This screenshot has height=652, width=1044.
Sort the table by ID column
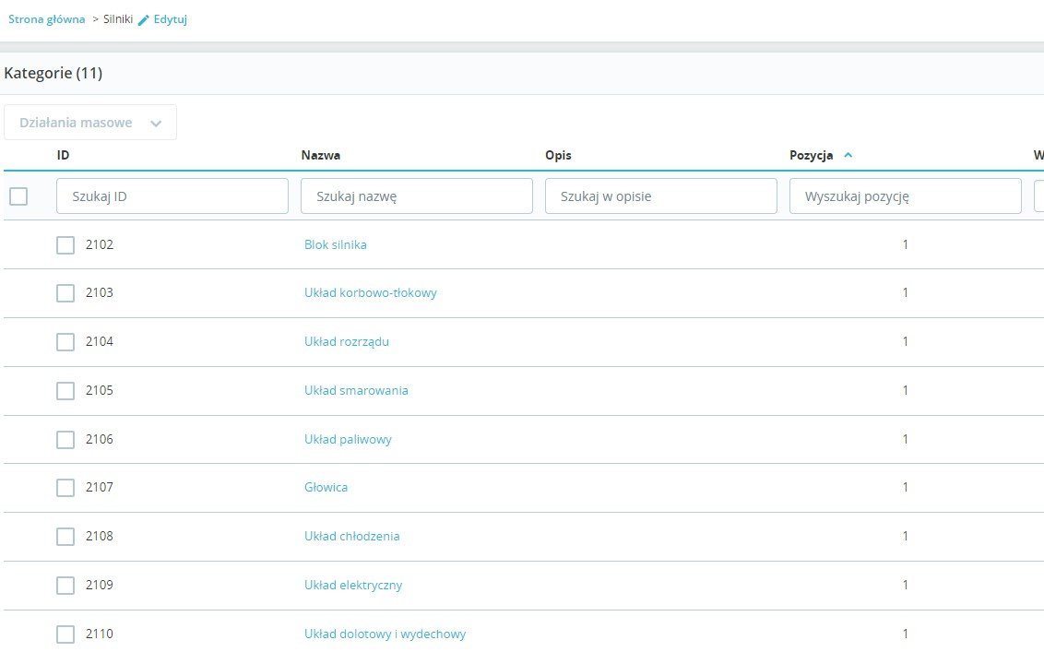point(63,155)
